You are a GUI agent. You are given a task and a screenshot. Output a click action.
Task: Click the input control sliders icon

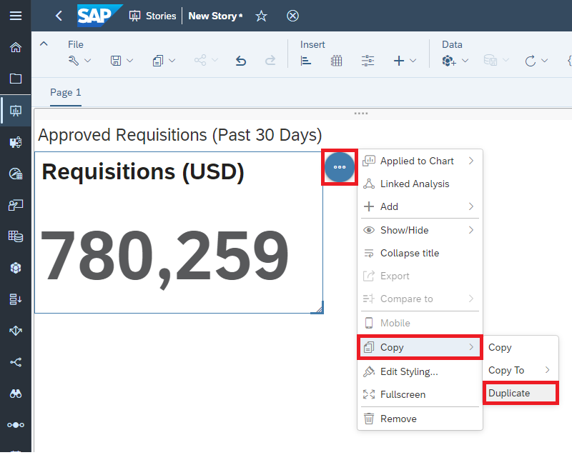click(368, 61)
